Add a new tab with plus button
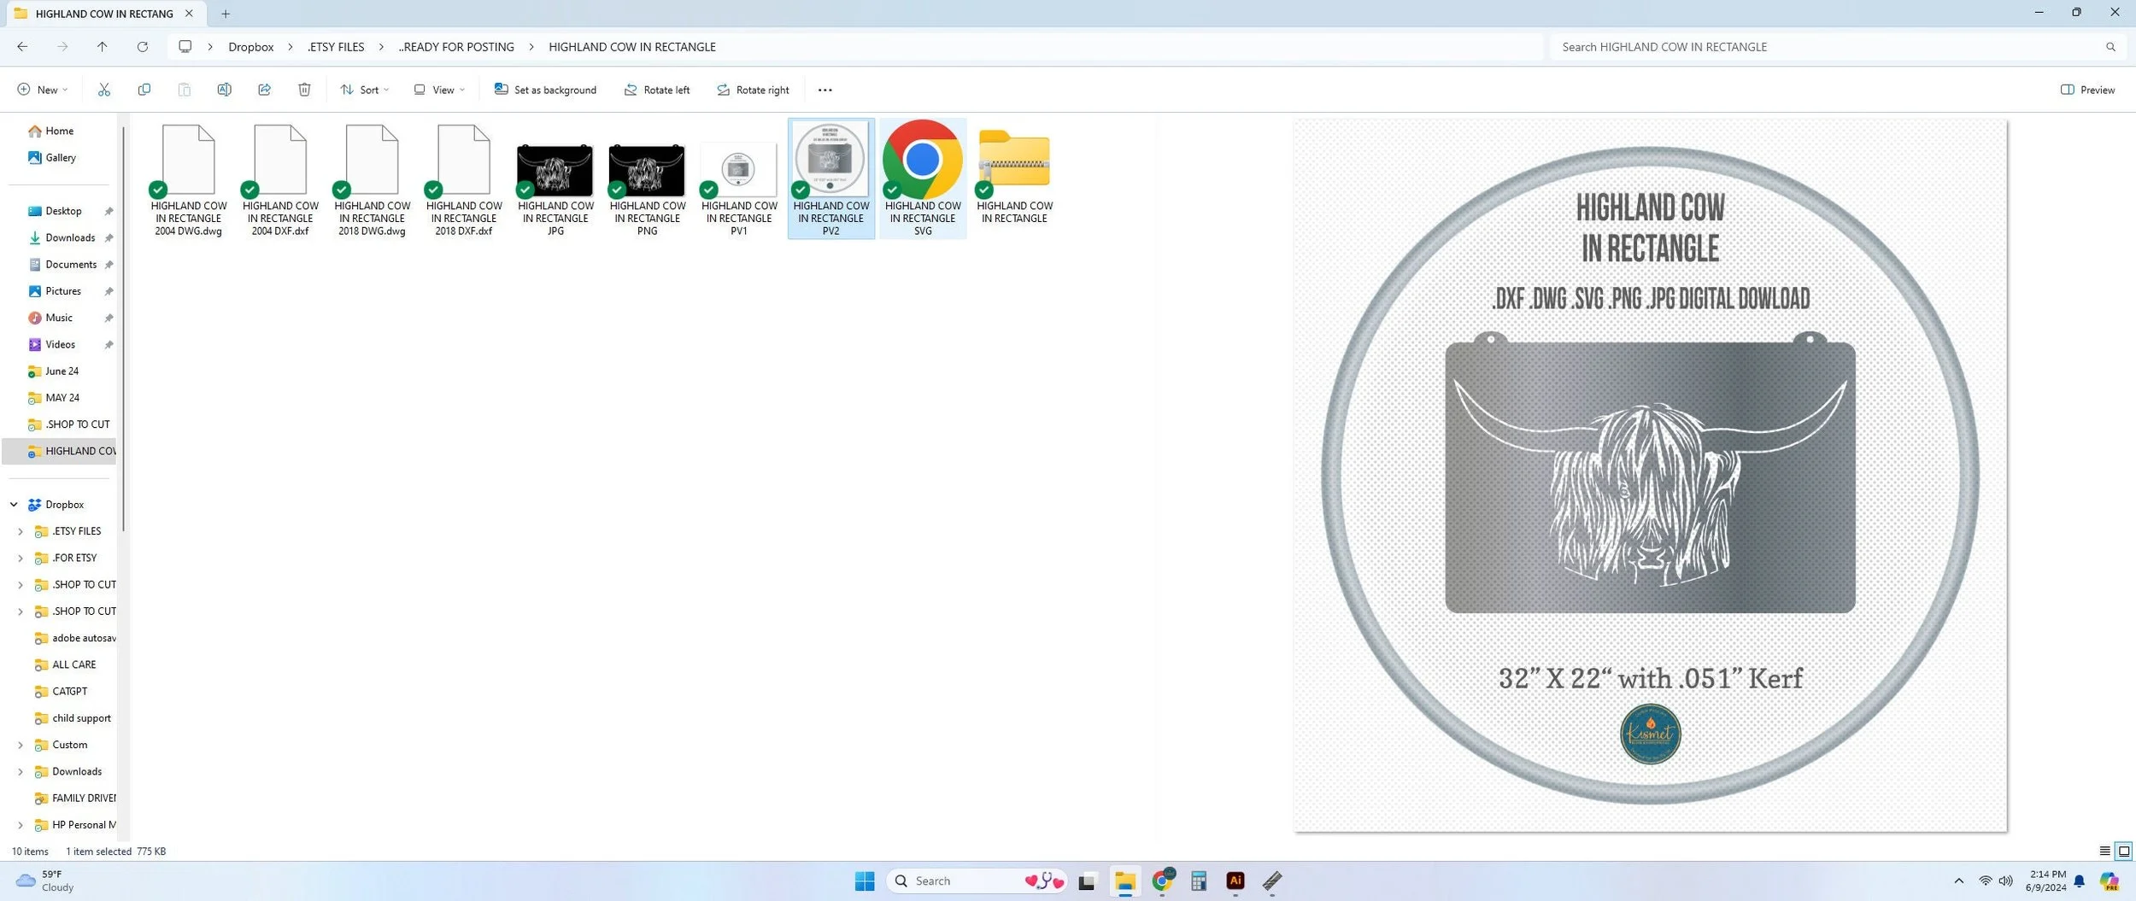The image size is (2136, 901). [x=226, y=14]
